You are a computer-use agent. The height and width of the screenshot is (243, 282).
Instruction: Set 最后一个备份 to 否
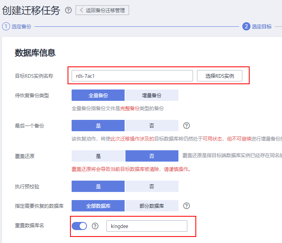(x=152, y=126)
